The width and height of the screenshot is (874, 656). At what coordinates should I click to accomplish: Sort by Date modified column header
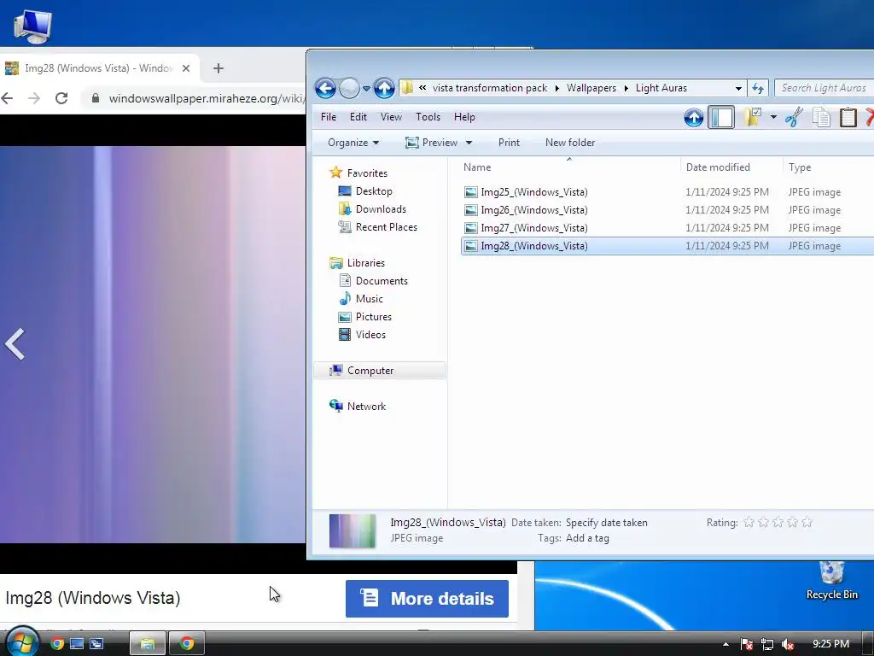pyautogui.click(x=731, y=167)
